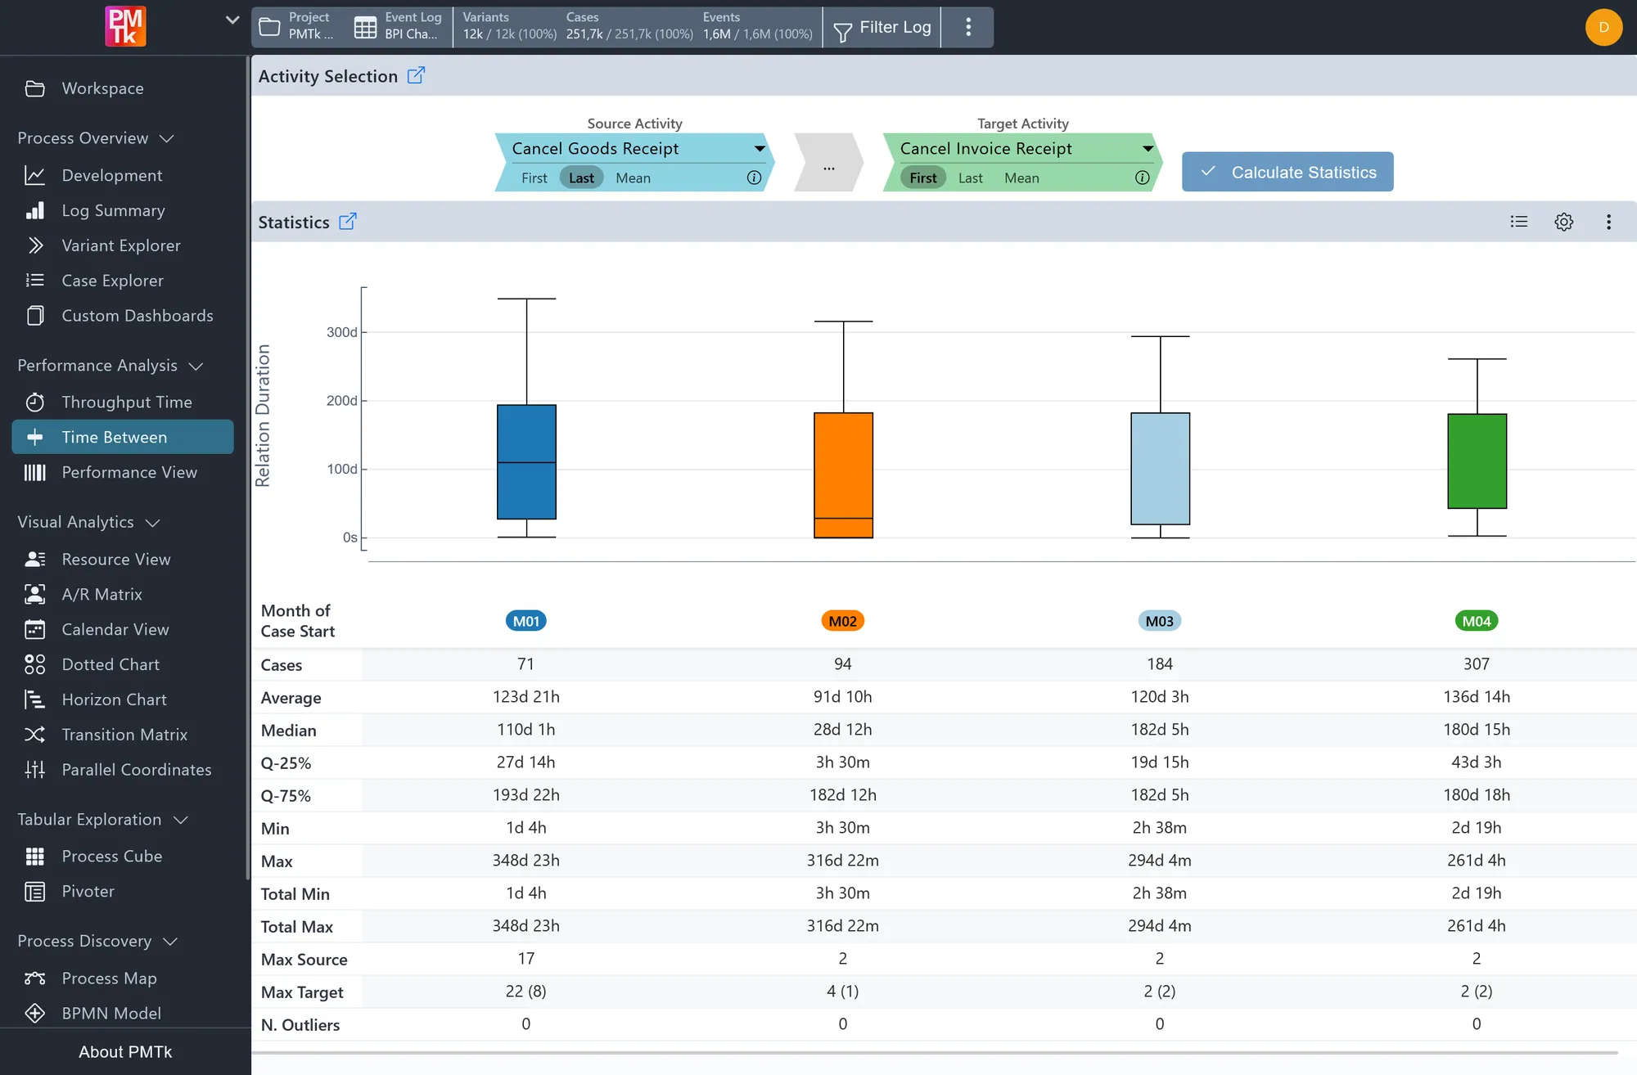Image resolution: width=1637 pixels, height=1075 pixels.
Task: Click the Transition Matrix icon
Action: coord(34,735)
